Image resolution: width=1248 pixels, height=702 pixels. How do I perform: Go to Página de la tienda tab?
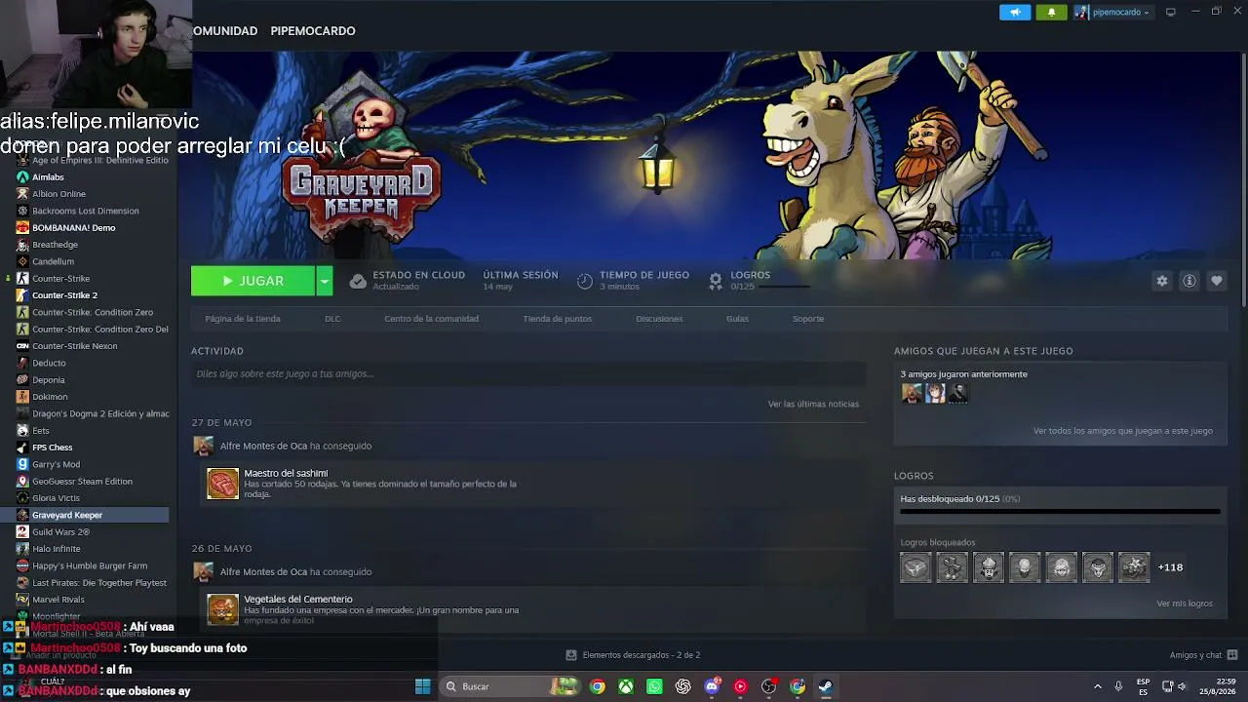click(243, 319)
